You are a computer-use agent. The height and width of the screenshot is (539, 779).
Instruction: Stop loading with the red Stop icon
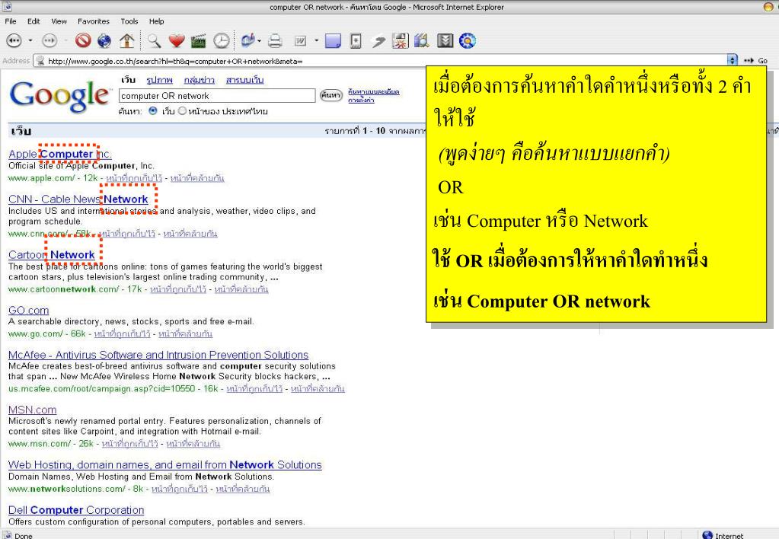83,40
